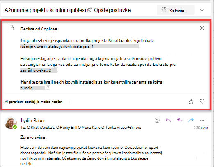Viewport: 214px width, 167px height.
Task: Click the 'Zdravo svima.' greeting line
Action: [34, 137]
